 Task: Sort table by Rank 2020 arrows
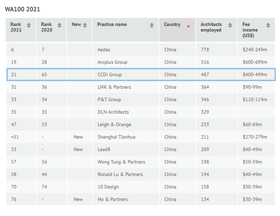(x=59, y=25)
